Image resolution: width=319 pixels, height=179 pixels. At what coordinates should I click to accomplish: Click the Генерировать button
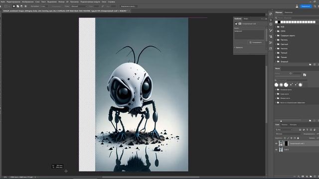(x=256, y=42)
